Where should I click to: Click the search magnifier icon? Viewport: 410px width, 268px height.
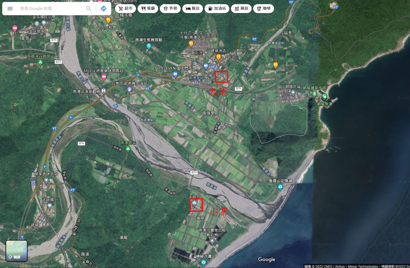[x=88, y=9]
